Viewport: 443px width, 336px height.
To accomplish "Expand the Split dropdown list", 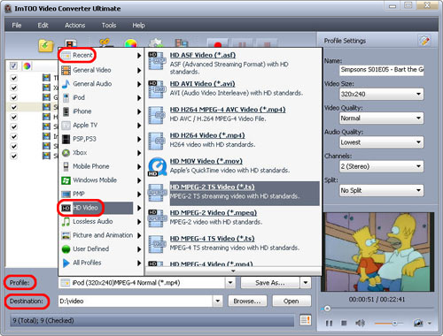I will click(x=382, y=190).
